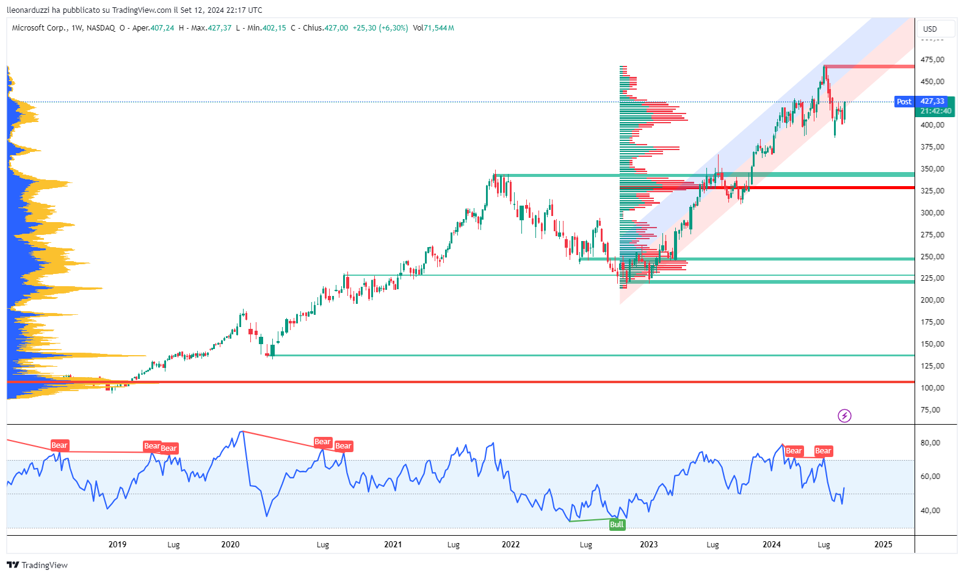This screenshot has width=964, height=576.
Task: Click the 2025 time axis label
Action: 883,544
